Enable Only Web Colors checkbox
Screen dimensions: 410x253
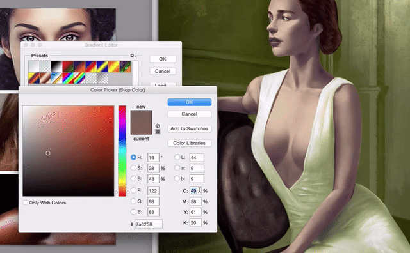tap(26, 203)
